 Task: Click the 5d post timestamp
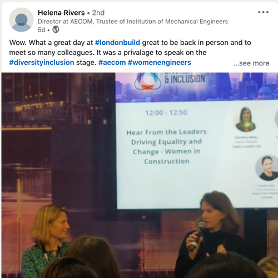click(x=42, y=29)
